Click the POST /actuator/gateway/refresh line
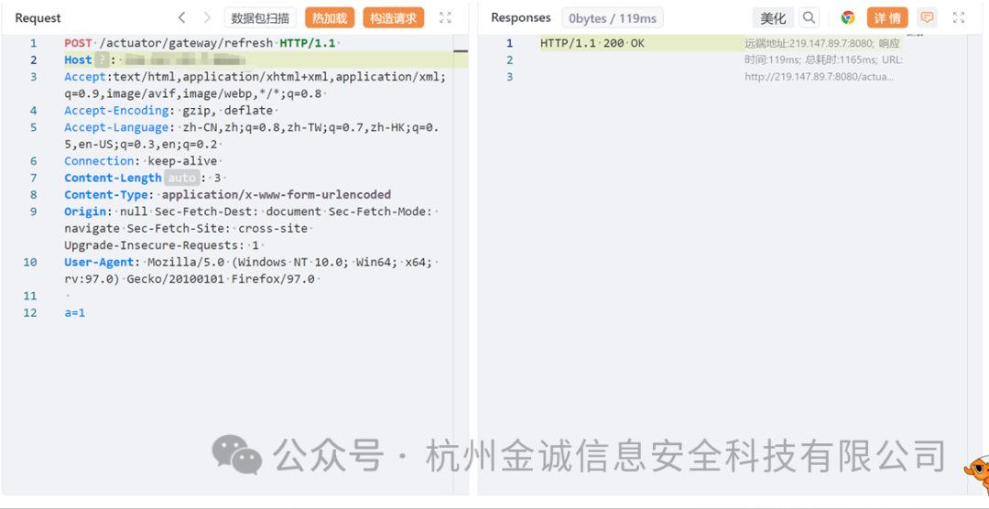989x509 pixels. (201, 44)
